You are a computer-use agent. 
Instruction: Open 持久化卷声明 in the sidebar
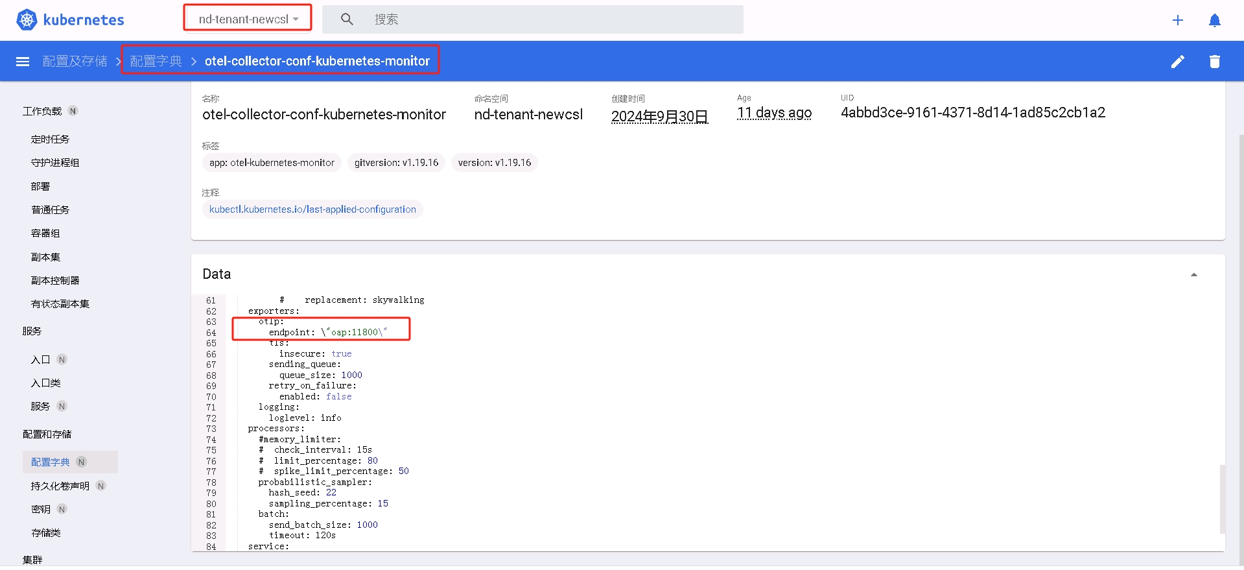point(60,486)
